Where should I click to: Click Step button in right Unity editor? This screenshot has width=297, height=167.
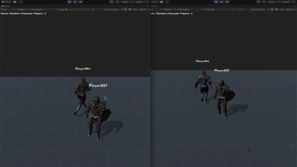(227, 2)
